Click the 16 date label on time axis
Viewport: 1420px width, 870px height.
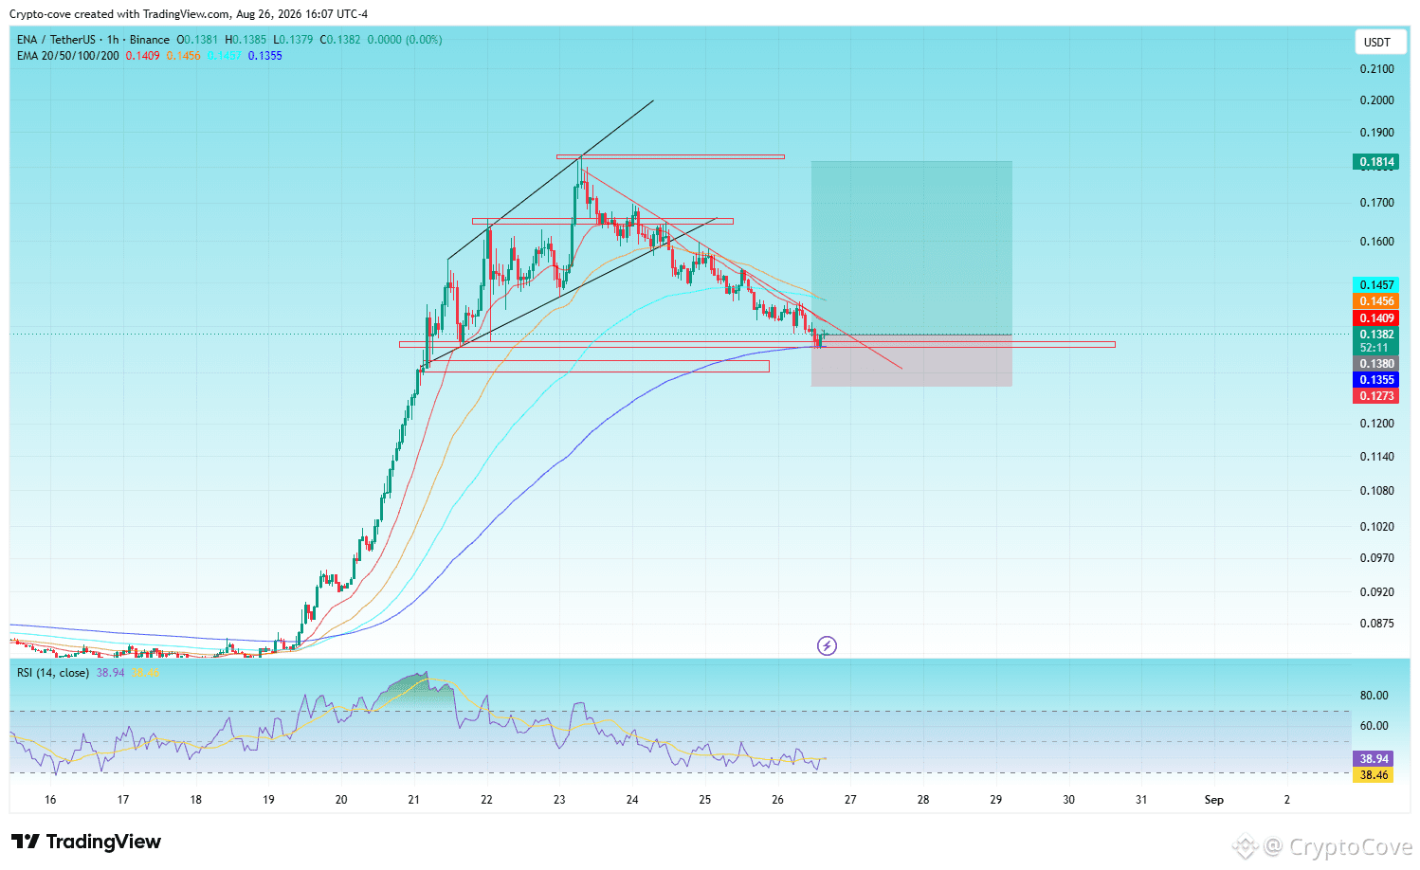50,800
